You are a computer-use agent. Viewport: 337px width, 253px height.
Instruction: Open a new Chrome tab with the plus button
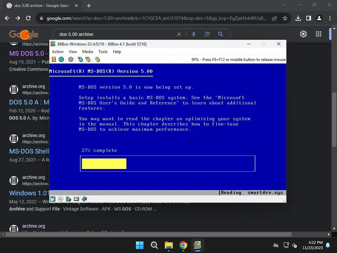[89, 6]
